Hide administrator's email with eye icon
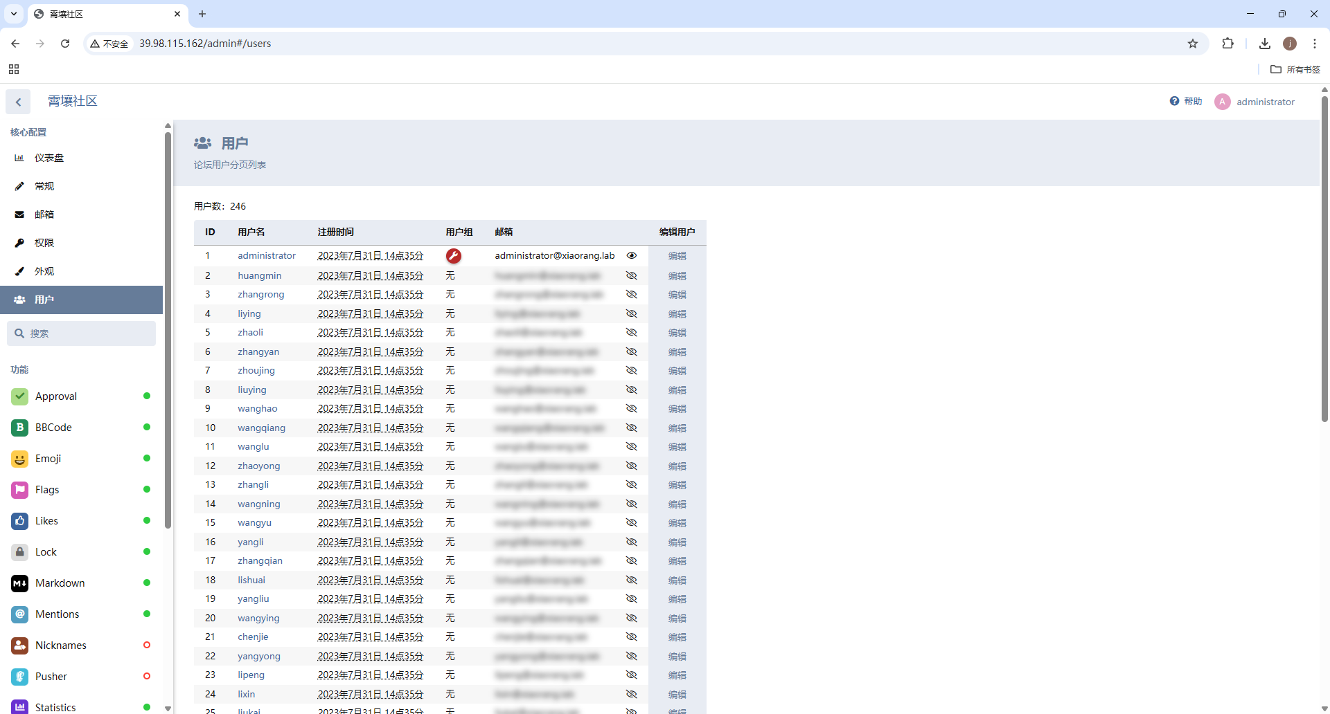Viewport: 1330px width, 714px height. [x=631, y=256]
